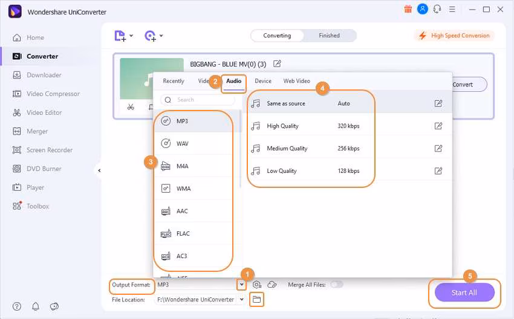Screen dimensions: 514x319
Task: Click the Add Files icon
Action: click(x=120, y=36)
